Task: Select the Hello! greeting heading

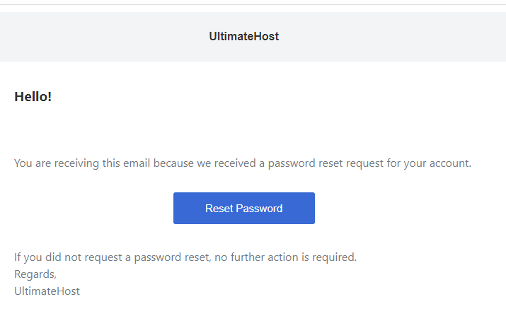Action: tap(33, 97)
